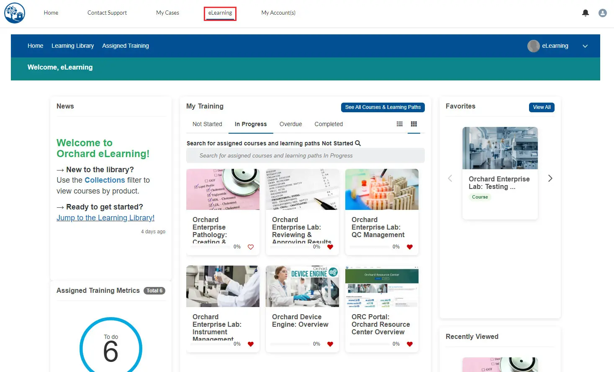Image resolution: width=614 pixels, height=372 pixels.
Task: Click the To do 6 metrics circle
Action: [111, 349]
